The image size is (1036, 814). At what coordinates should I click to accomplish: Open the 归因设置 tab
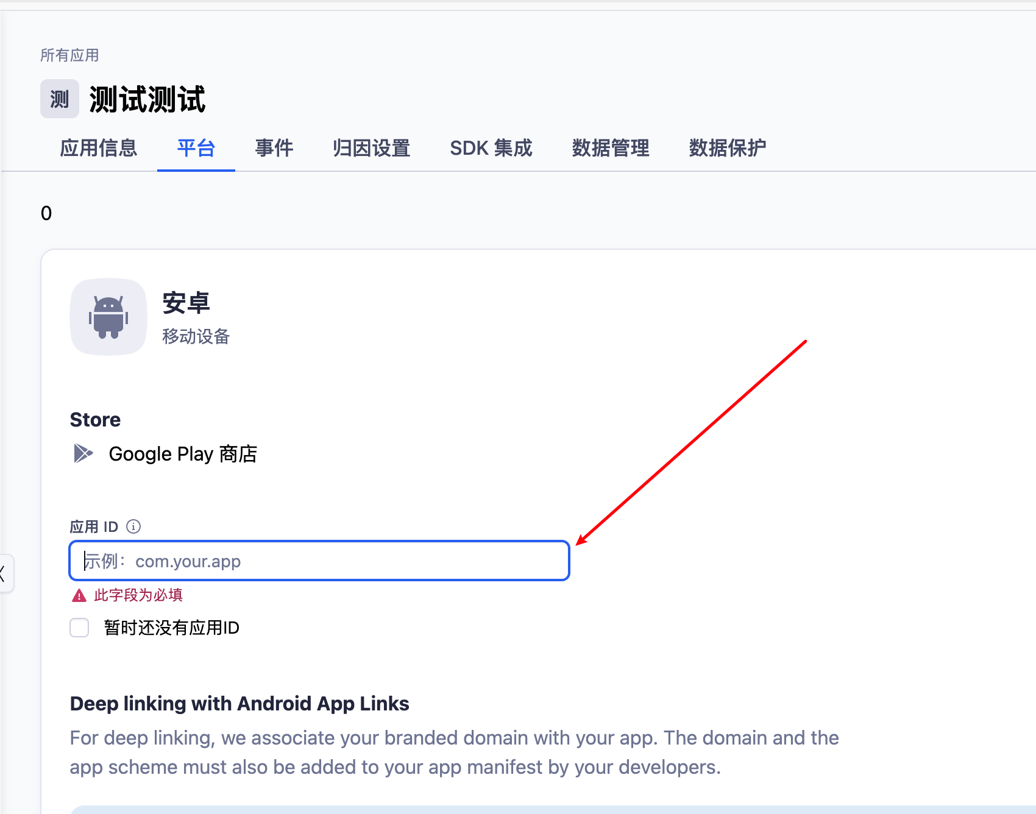click(x=372, y=148)
